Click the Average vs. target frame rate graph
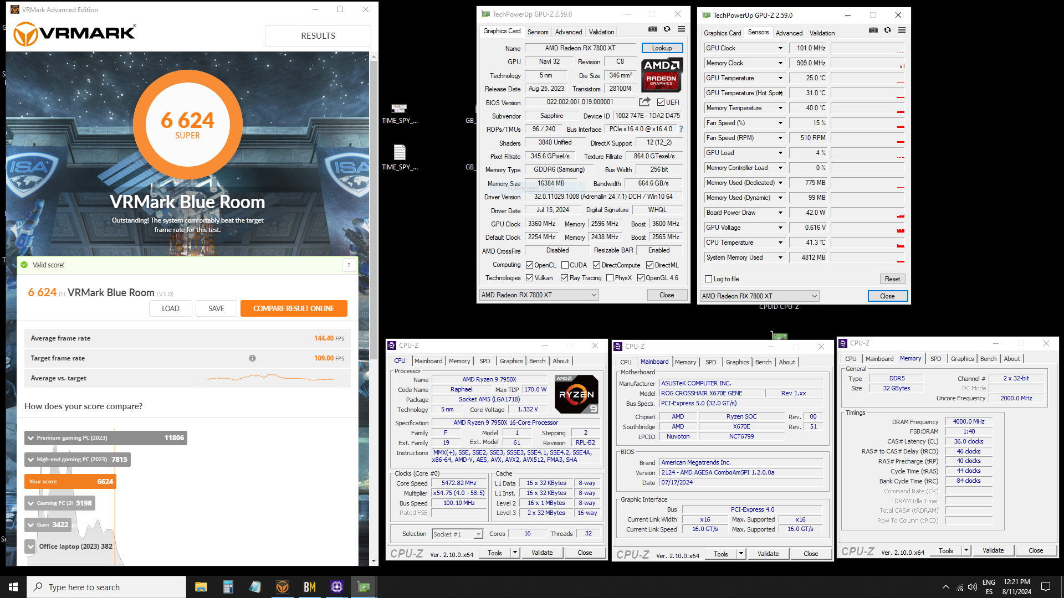 [269, 378]
